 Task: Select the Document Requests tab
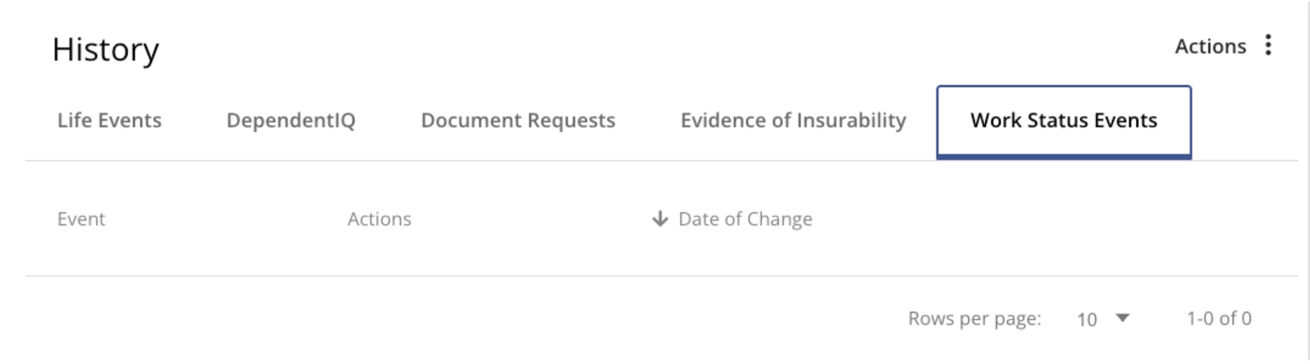[x=518, y=120]
